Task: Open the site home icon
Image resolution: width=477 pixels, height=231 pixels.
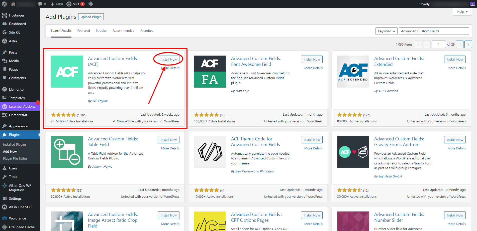Action: click(x=13, y=4)
